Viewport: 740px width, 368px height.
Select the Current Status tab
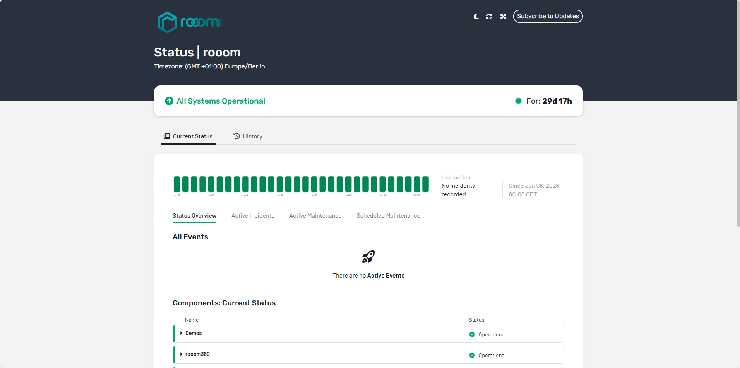188,136
